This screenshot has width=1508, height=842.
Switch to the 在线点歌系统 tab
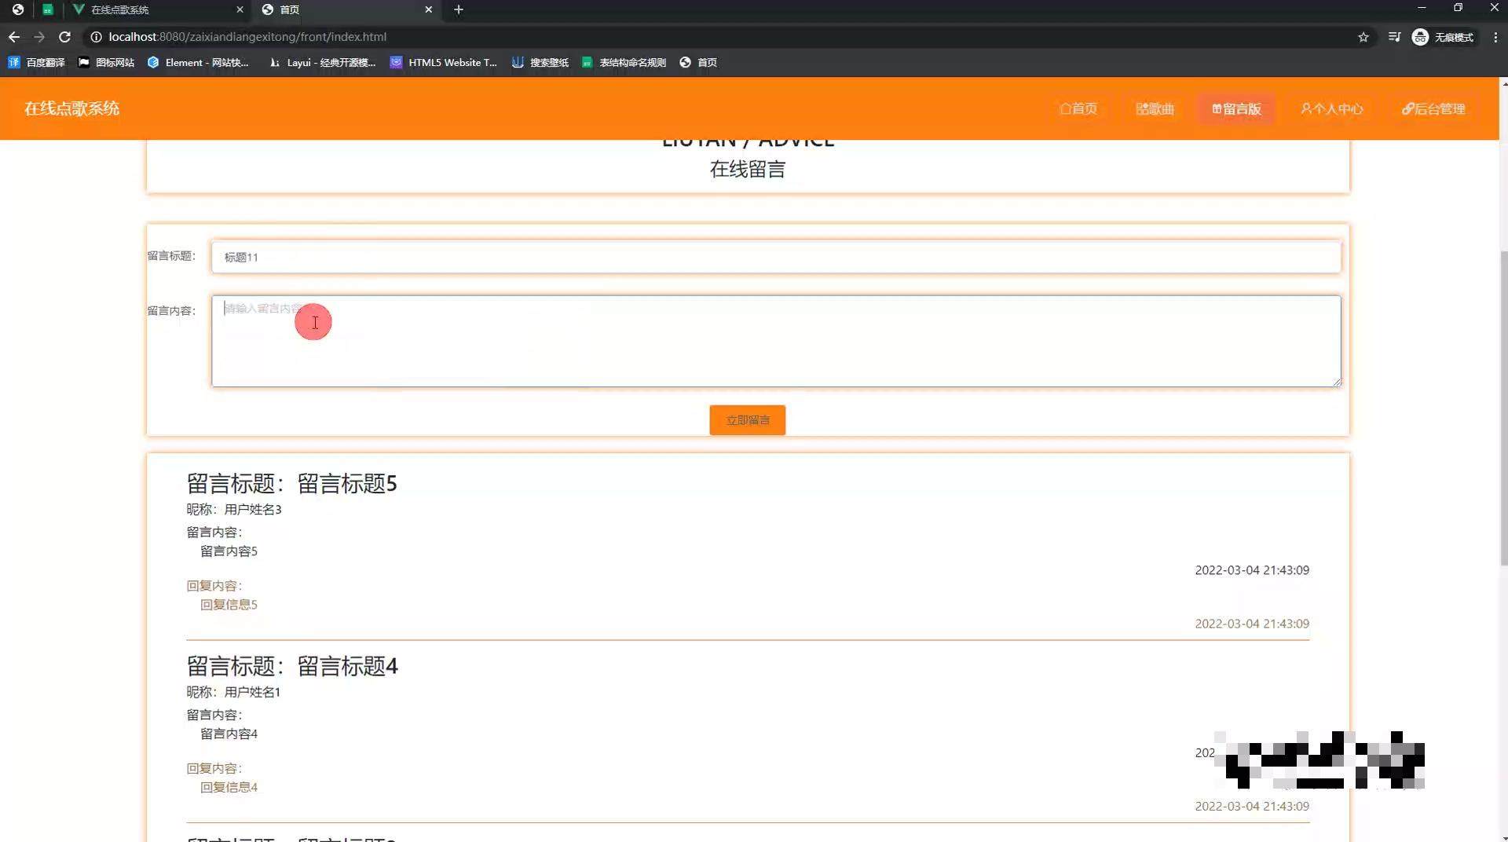(x=157, y=9)
